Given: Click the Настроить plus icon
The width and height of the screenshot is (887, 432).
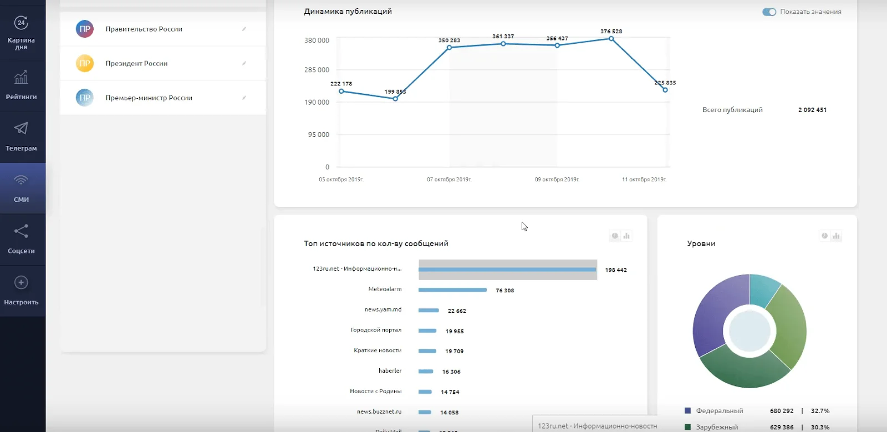Looking at the screenshot, I should pos(21,283).
